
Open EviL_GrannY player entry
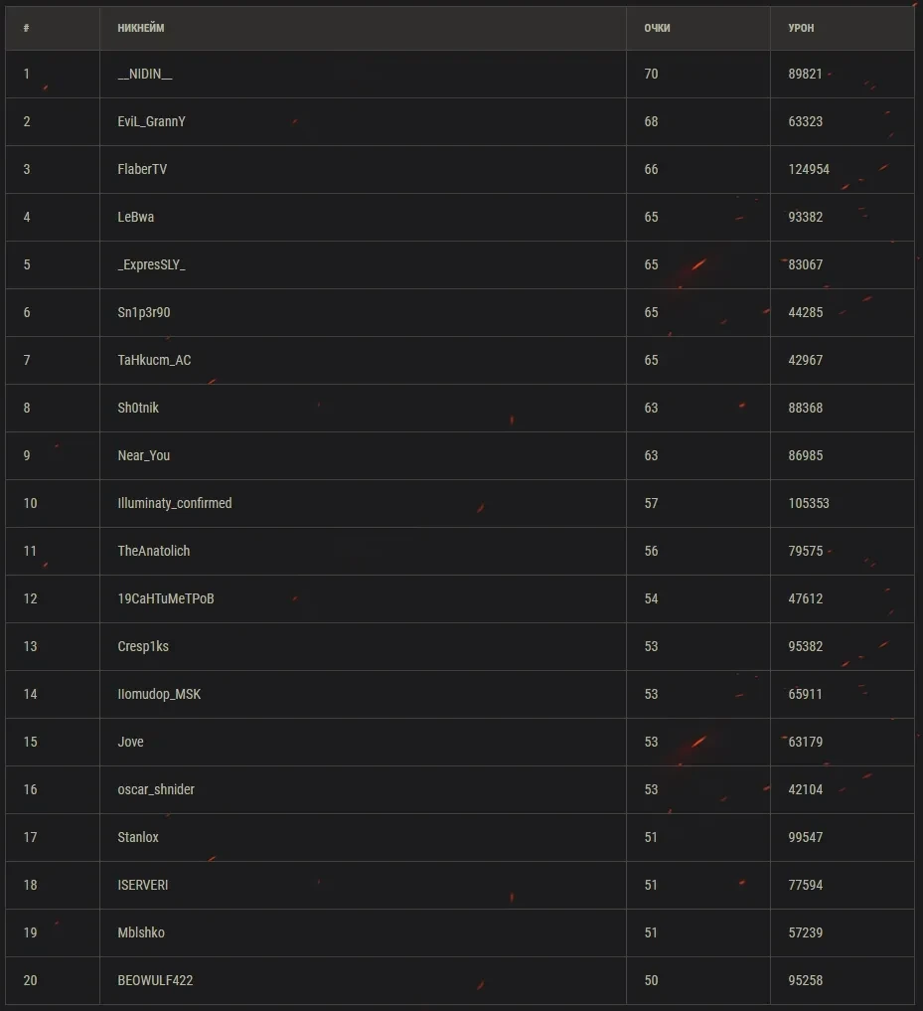(x=151, y=122)
